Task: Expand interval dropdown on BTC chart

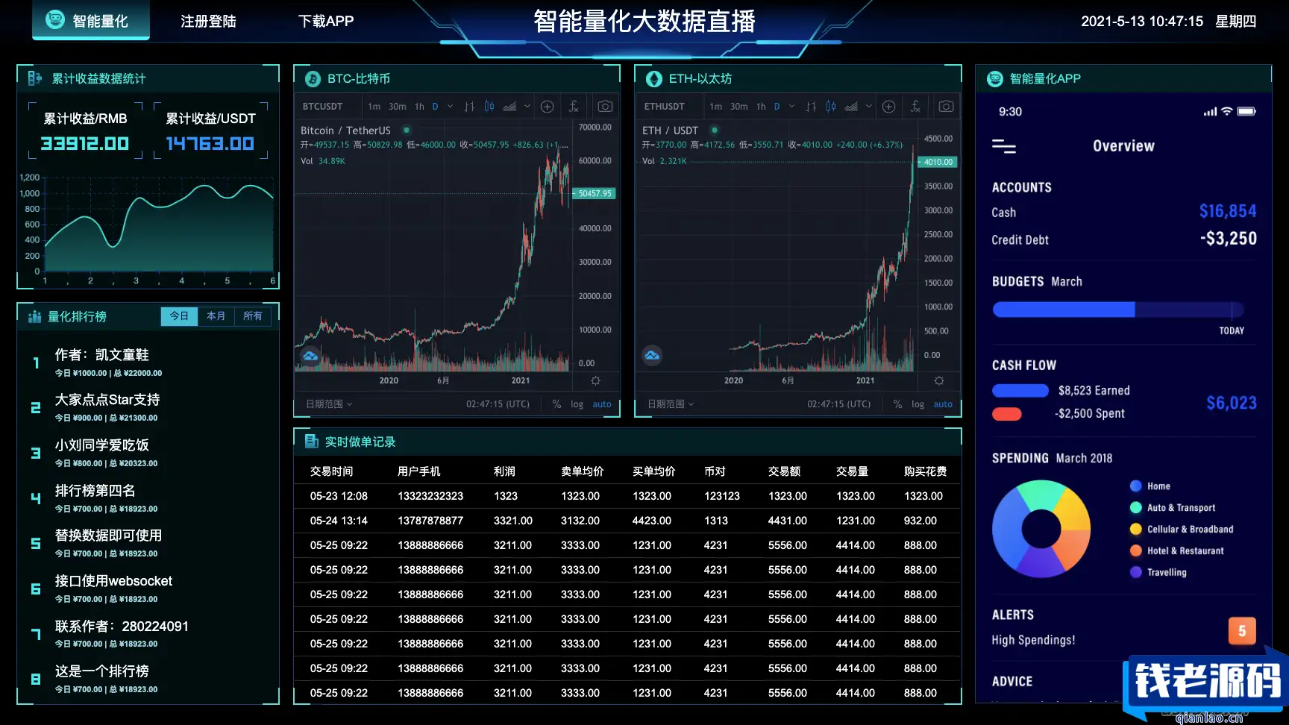Action: coord(450,107)
